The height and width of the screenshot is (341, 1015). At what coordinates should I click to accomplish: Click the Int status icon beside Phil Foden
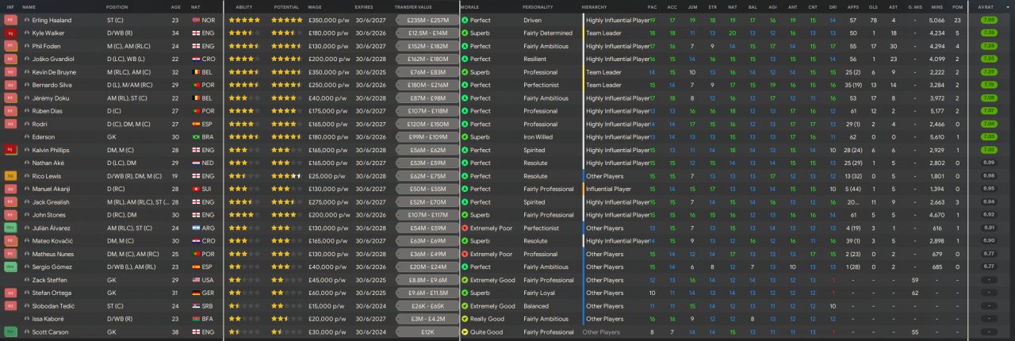(10, 46)
